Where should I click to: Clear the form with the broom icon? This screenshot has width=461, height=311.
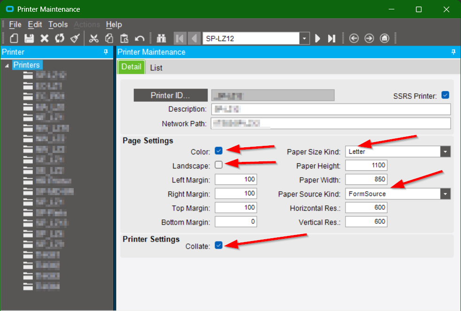(x=75, y=38)
